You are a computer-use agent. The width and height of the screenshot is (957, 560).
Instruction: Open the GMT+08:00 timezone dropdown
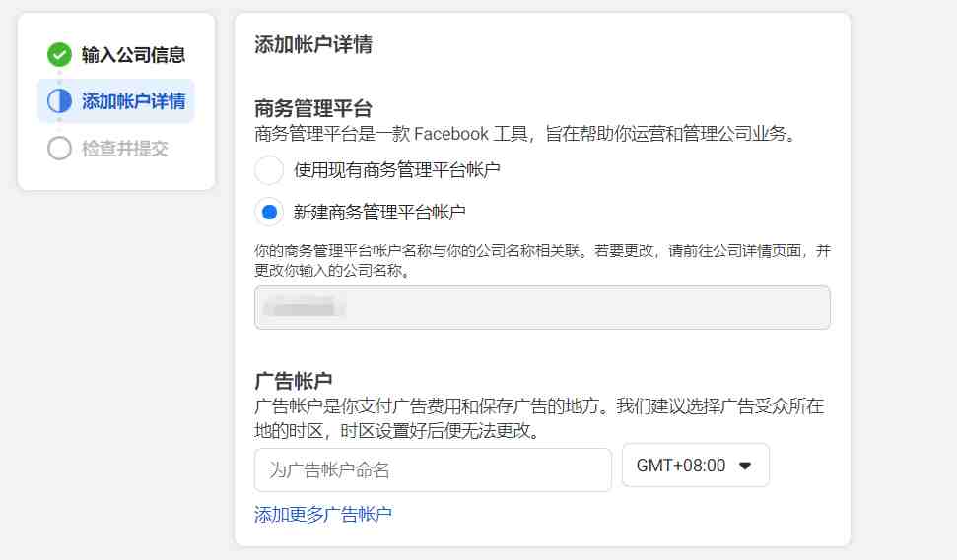[695, 466]
